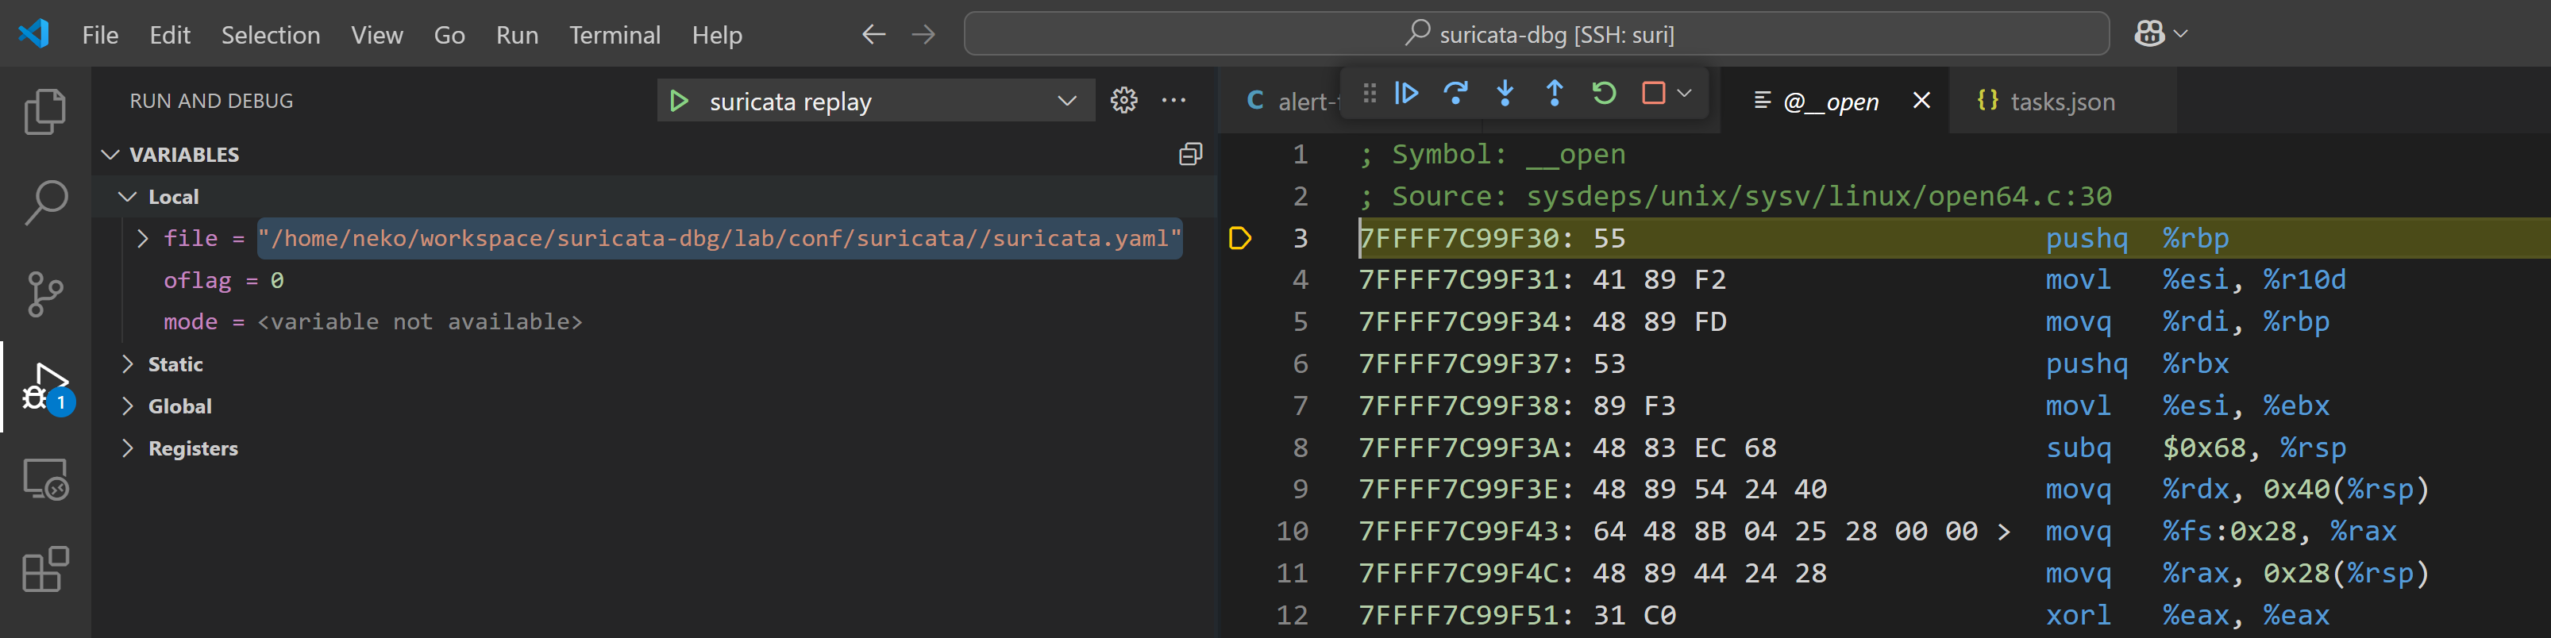Open the suricata replay configuration dropdown

tap(1066, 101)
